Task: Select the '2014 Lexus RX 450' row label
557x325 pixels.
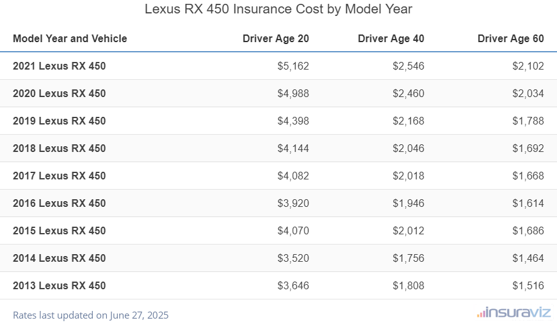Action: pyautogui.click(x=60, y=258)
